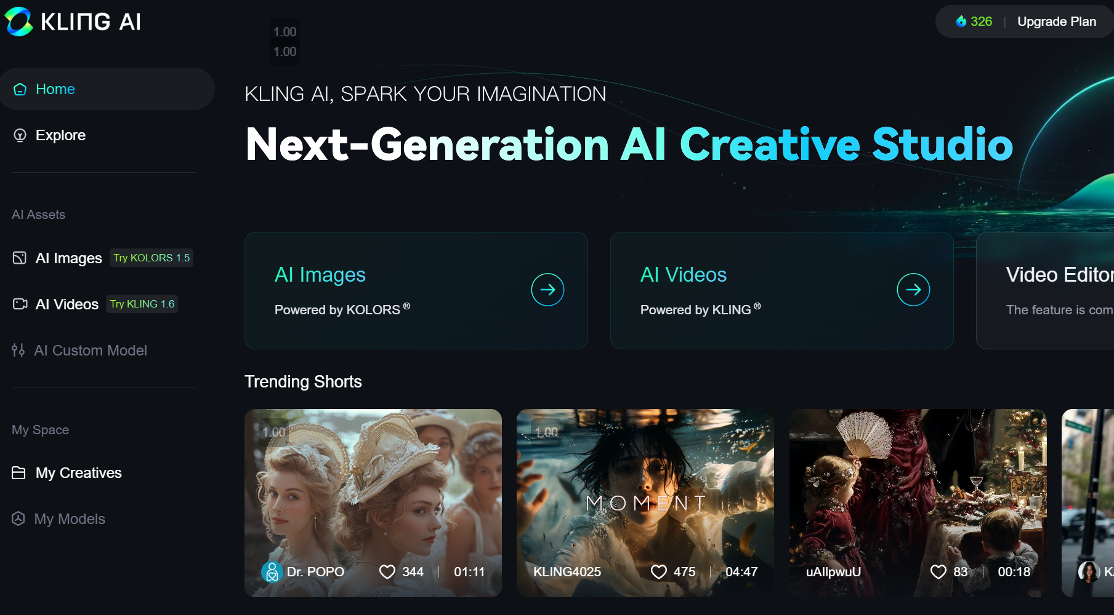Click the arrow on AI Videos card
The height and width of the screenshot is (615, 1114).
(913, 290)
